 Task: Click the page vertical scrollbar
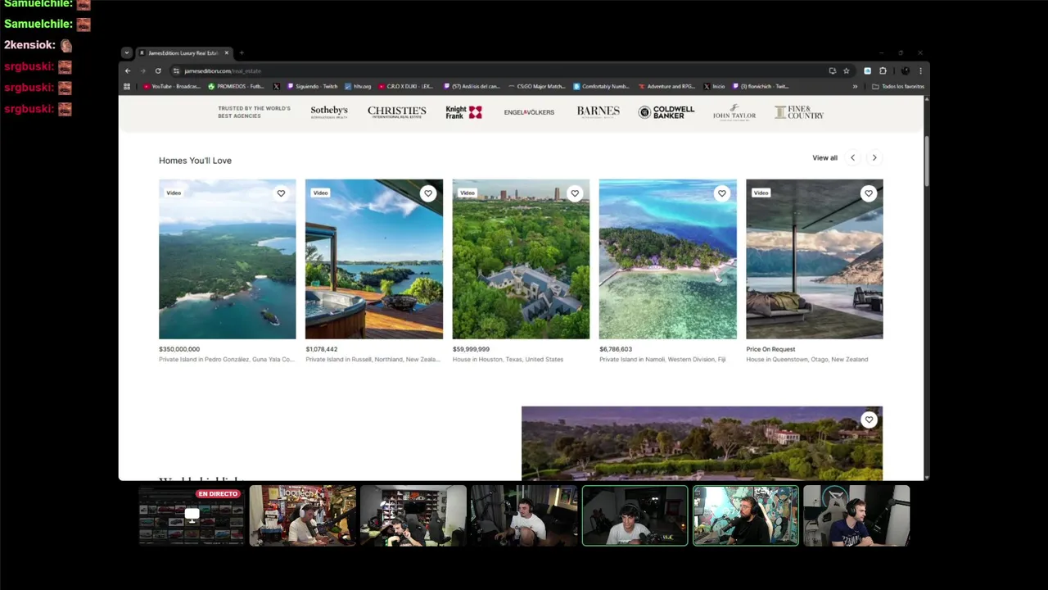pos(926,160)
